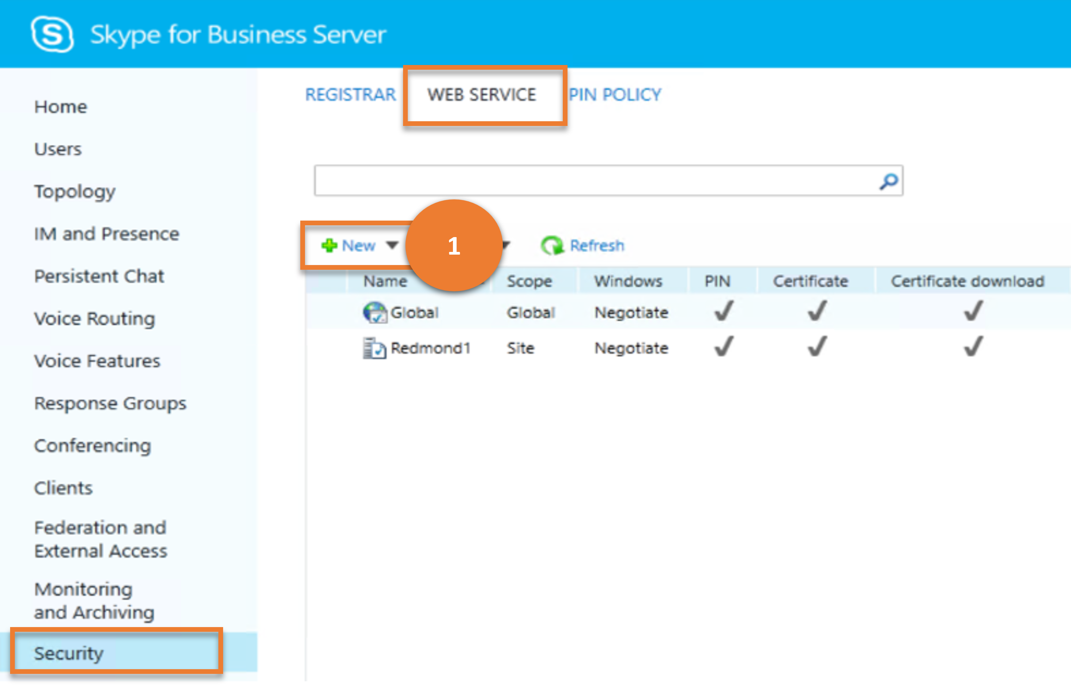Open Federation and External Access
The width and height of the screenshot is (1071, 685).
click(x=101, y=539)
